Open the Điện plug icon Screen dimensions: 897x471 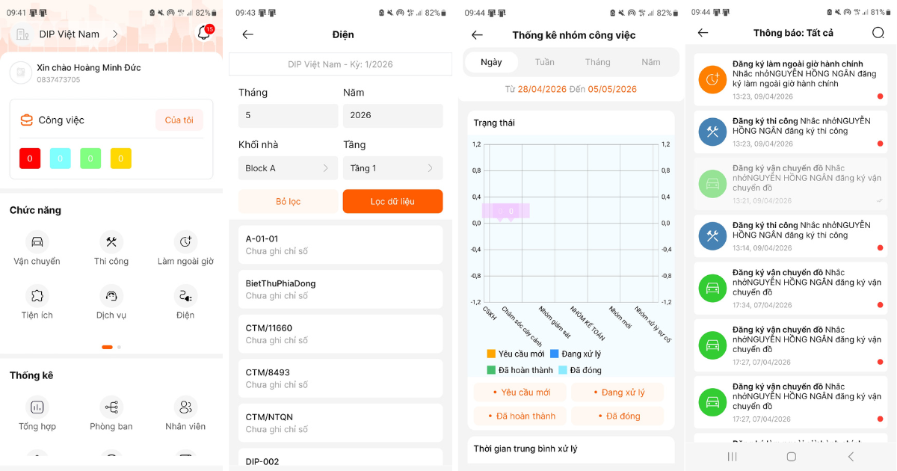(185, 295)
